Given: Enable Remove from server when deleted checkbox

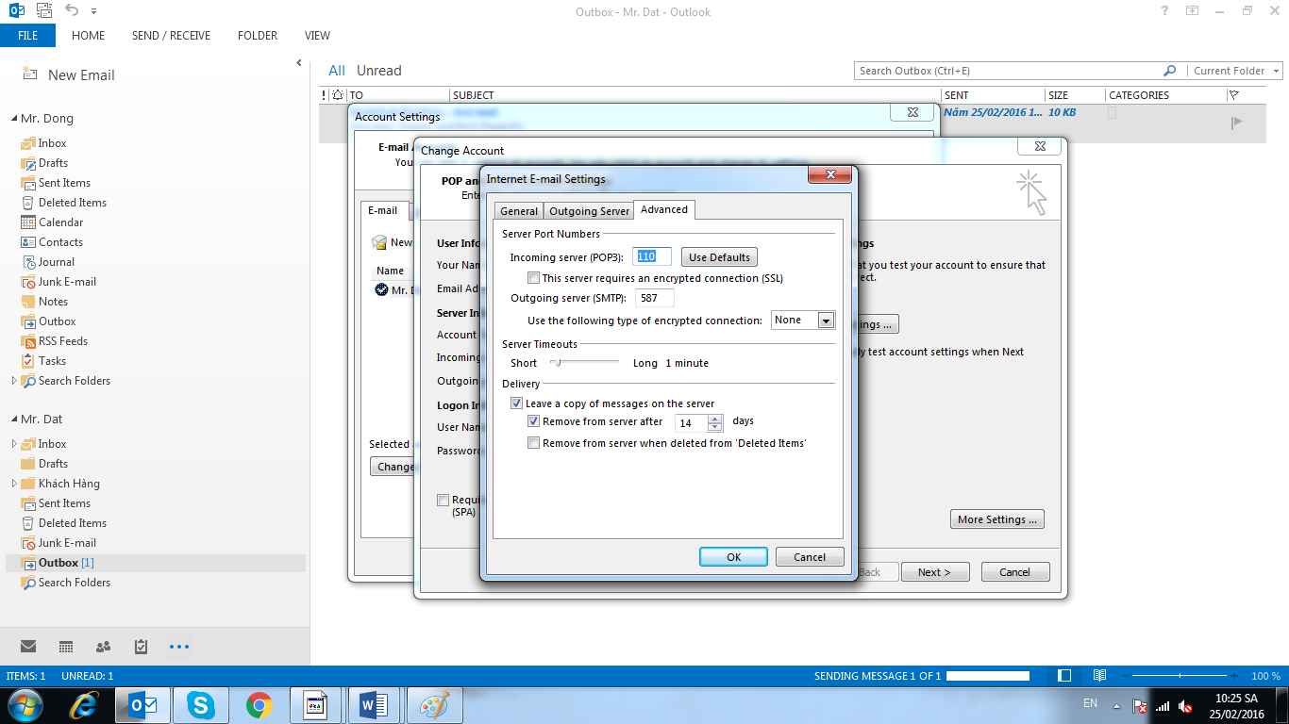Looking at the screenshot, I should coord(534,442).
